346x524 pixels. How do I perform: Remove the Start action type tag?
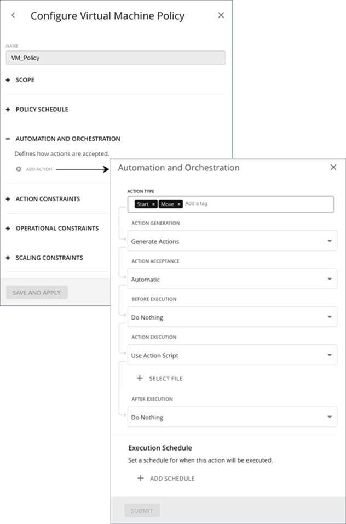point(154,203)
